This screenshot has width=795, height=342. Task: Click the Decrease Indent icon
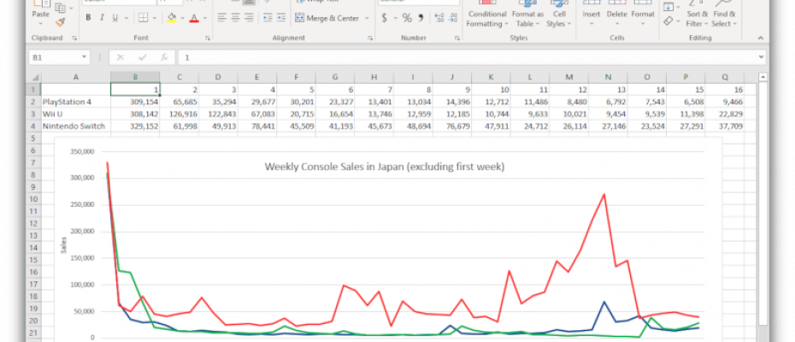(268, 18)
